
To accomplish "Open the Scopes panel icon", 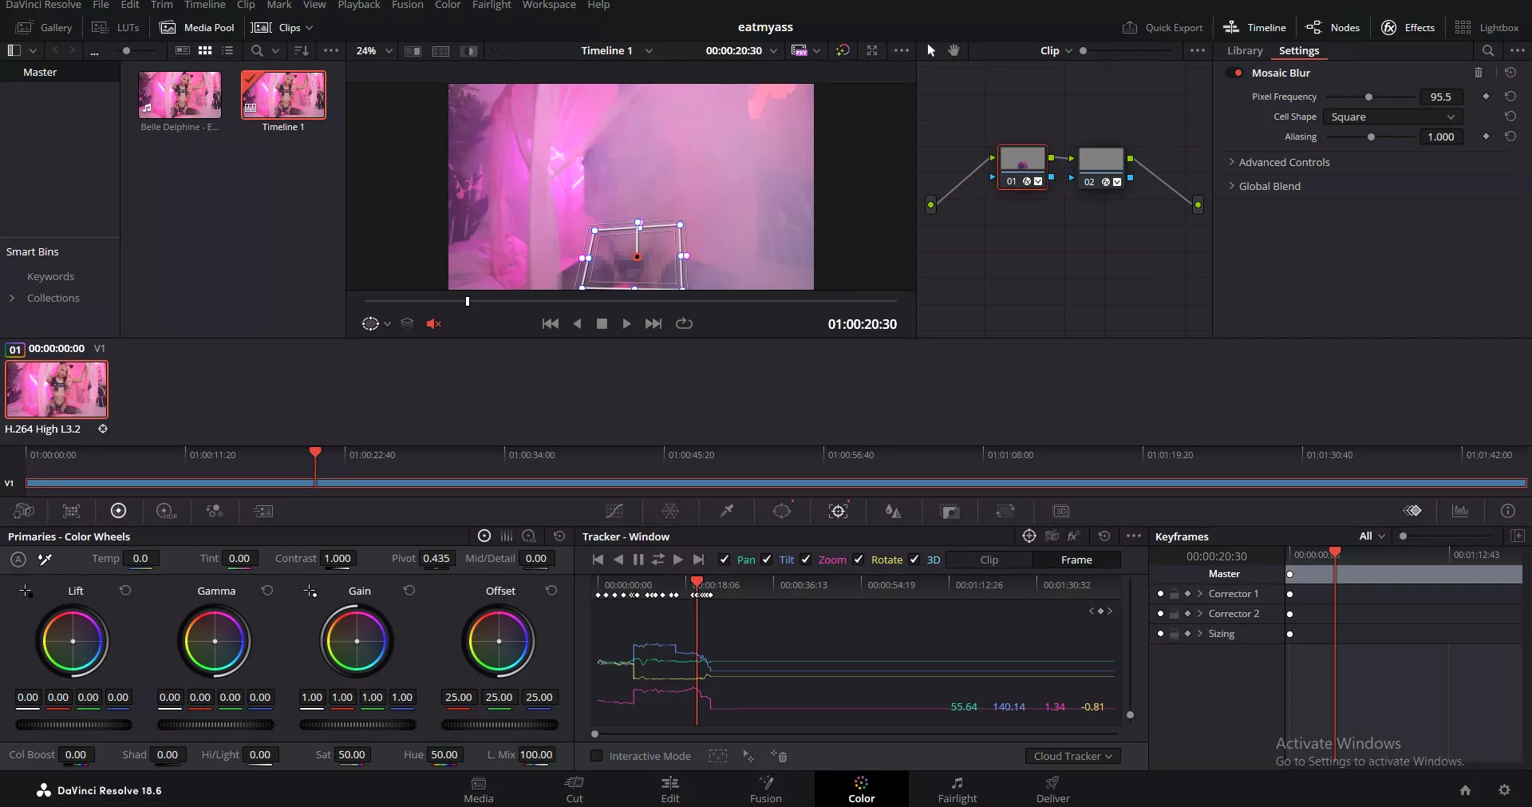I will pyautogui.click(x=1459, y=511).
